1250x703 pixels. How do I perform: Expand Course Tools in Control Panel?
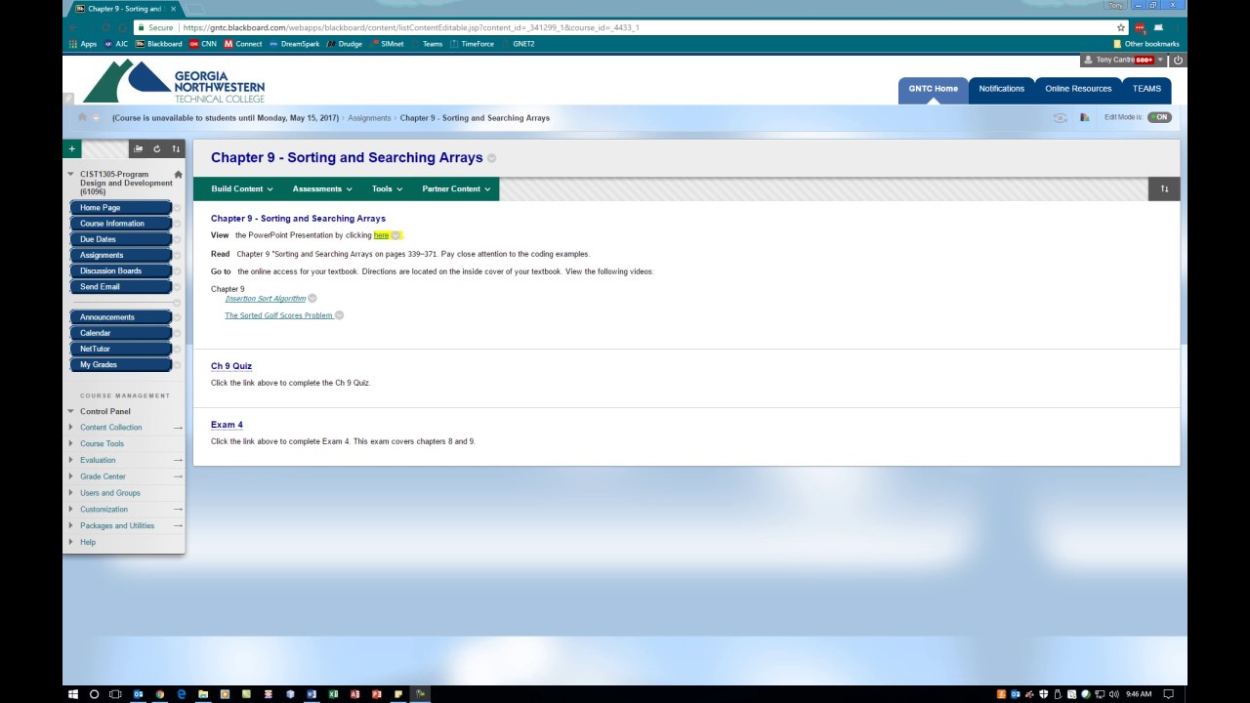[70, 443]
